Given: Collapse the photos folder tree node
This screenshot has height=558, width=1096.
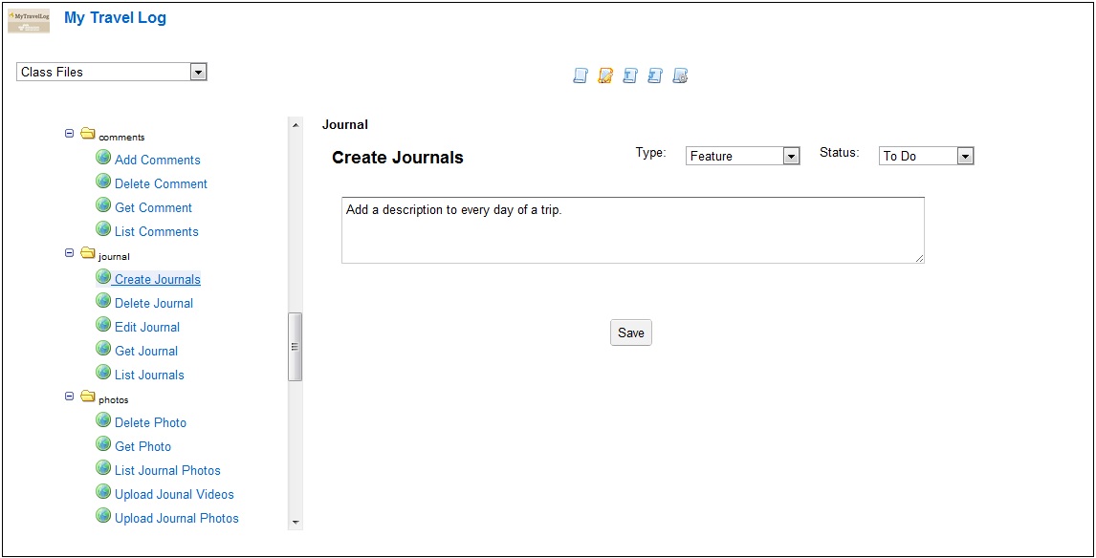Looking at the screenshot, I should tap(69, 397).
